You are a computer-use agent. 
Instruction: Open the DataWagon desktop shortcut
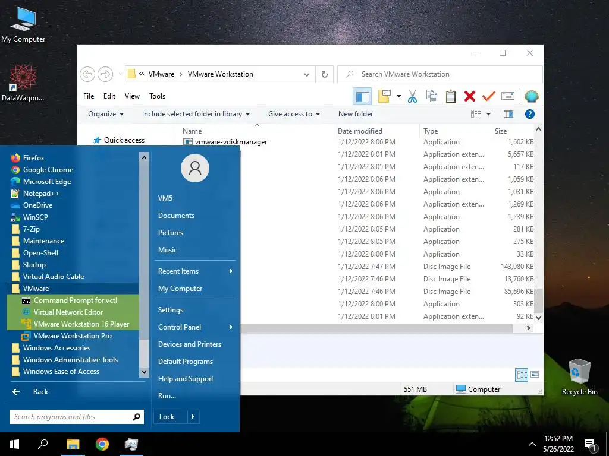coord(23,83)
